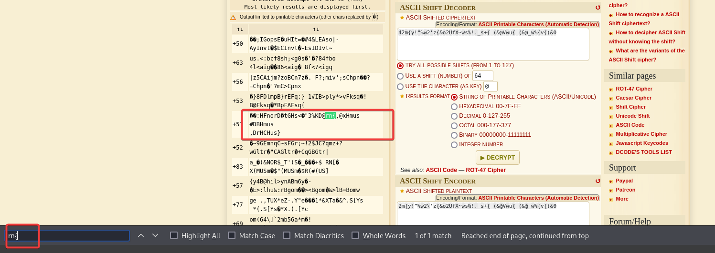Screen dimensions: 715x253
Task: Select Use the character (as key) option
Action: [x=400, y=86]
